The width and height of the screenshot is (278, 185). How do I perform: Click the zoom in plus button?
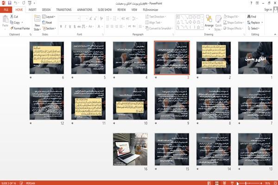click(261, 183)
